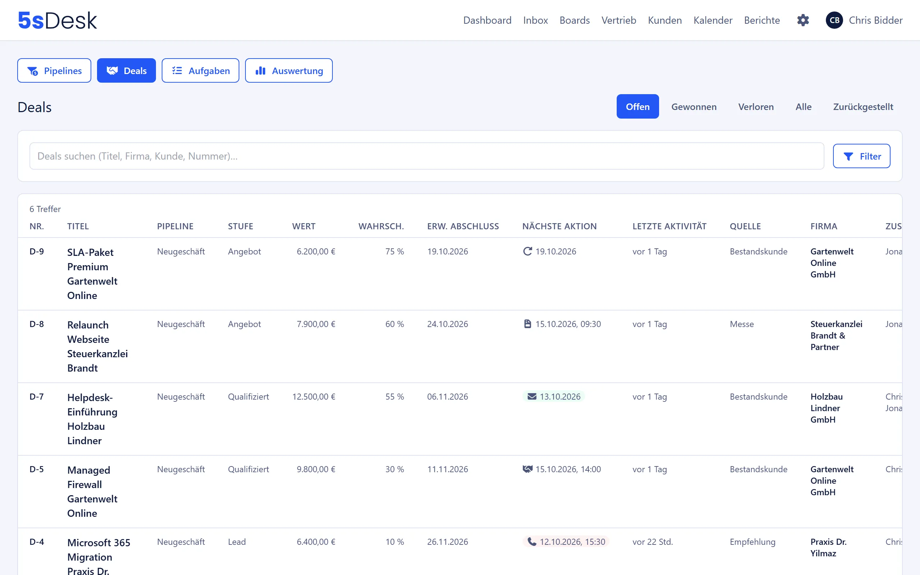Click the envelope icon in the D-7 next action
This screenshot has height=575, width=920.
tap(532, 396)
